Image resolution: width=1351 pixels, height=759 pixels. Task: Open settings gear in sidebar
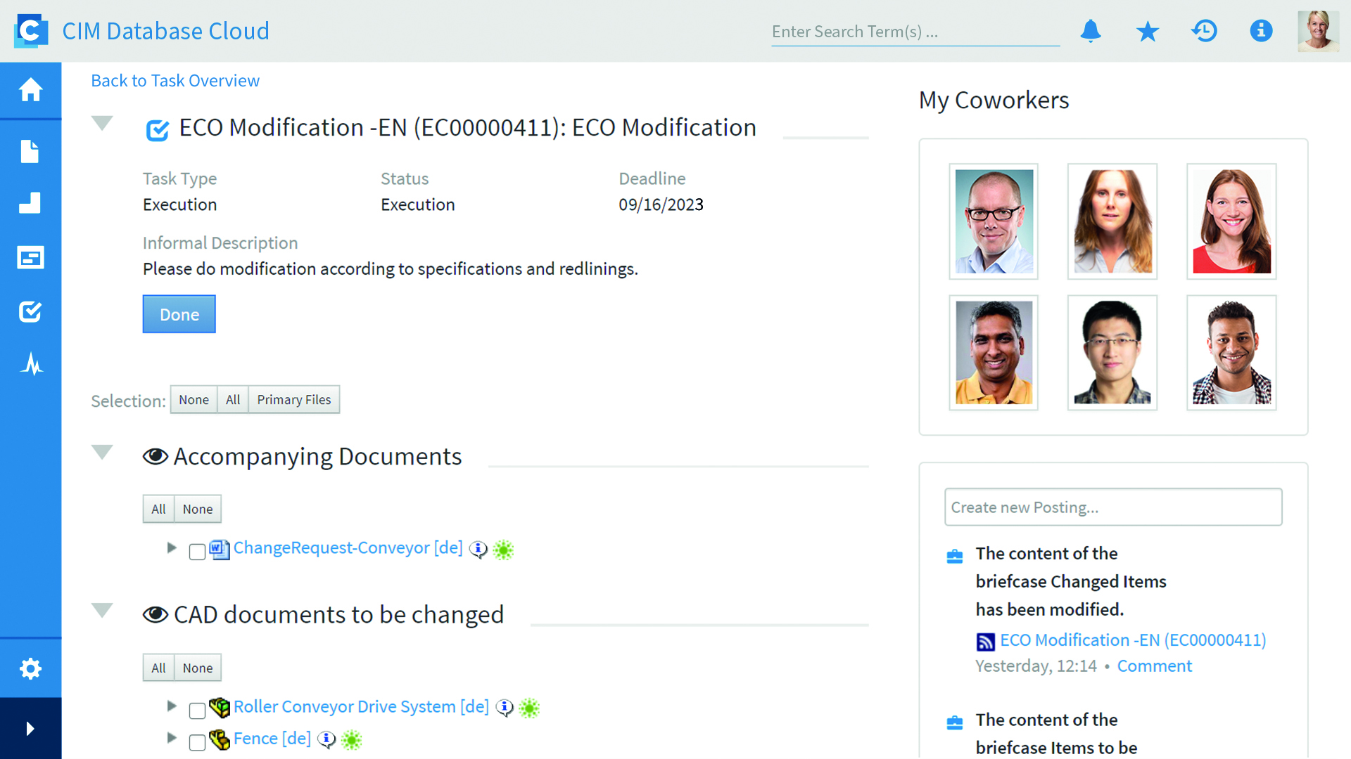tap(30, 668)
